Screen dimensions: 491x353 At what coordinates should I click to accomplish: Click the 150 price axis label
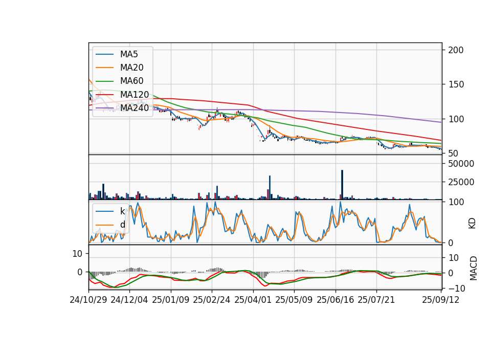click(456, 84)
